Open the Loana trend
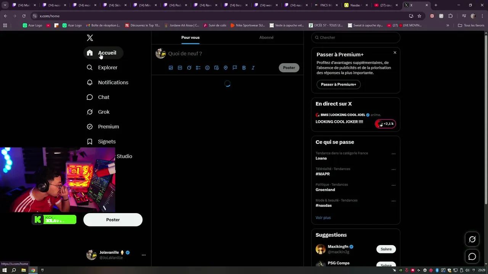Viewport: 488px width, 274px height. (x=321, y=158)
